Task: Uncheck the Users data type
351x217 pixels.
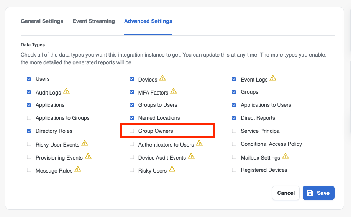Action: coord(29,79)
